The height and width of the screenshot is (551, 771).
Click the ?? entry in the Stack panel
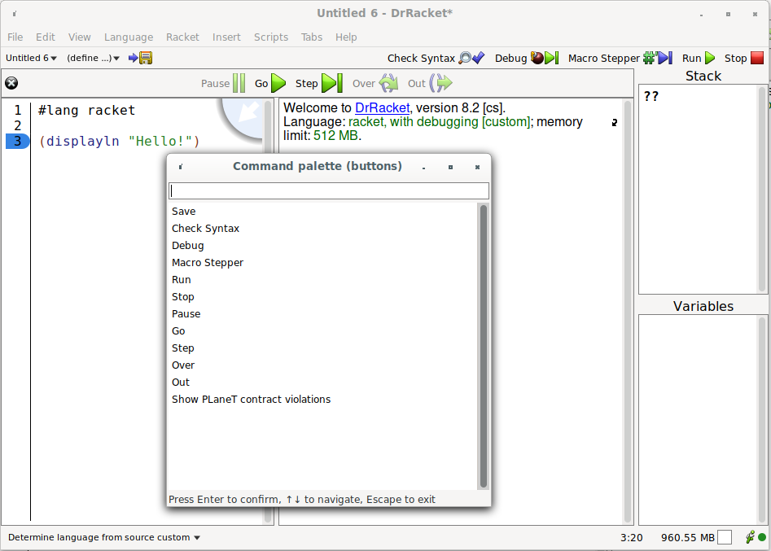coord(651,96)
